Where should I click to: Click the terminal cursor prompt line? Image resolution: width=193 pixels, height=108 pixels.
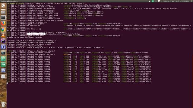pyautogui.click(x=7, y=83)
